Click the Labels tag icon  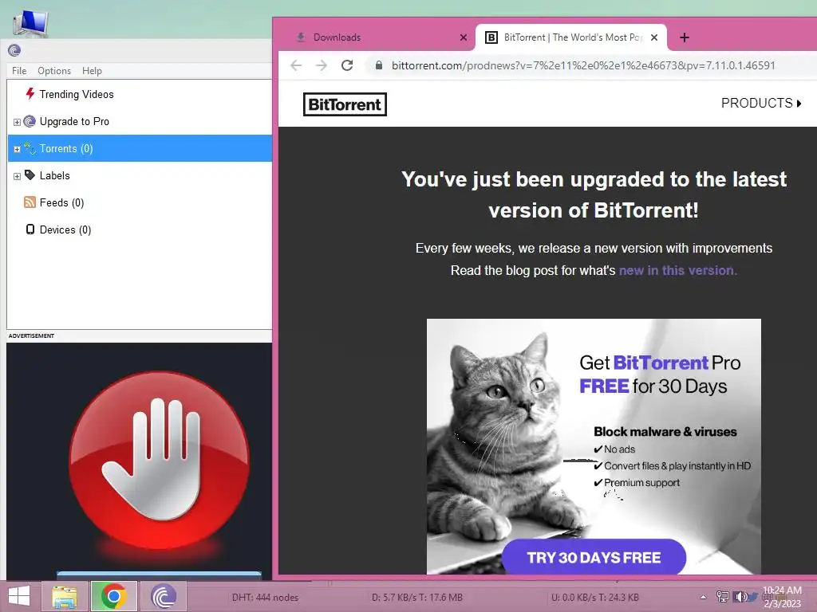pyautogui.click(x=30, y=175)
